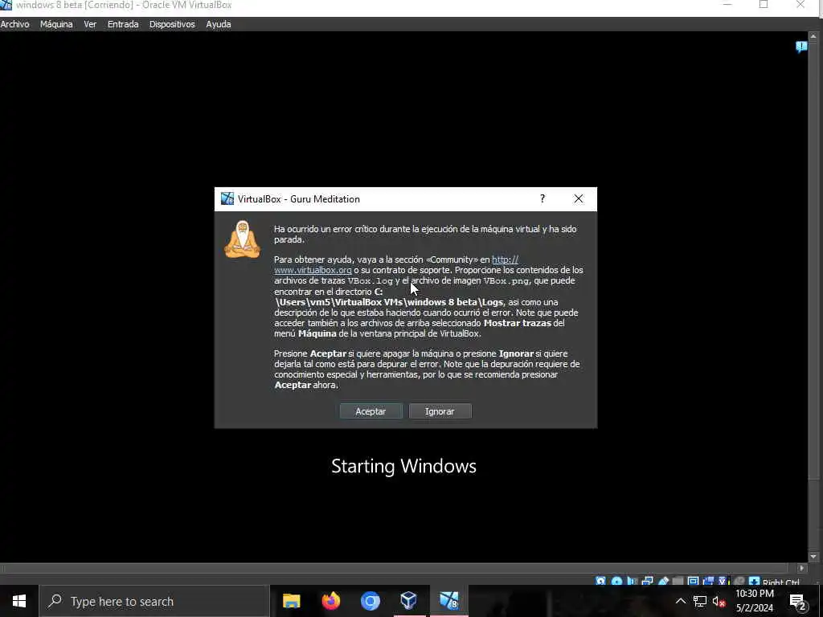Click Aceptar to power off the machine
The image size is (823, 617).
(x=371, y=411)
